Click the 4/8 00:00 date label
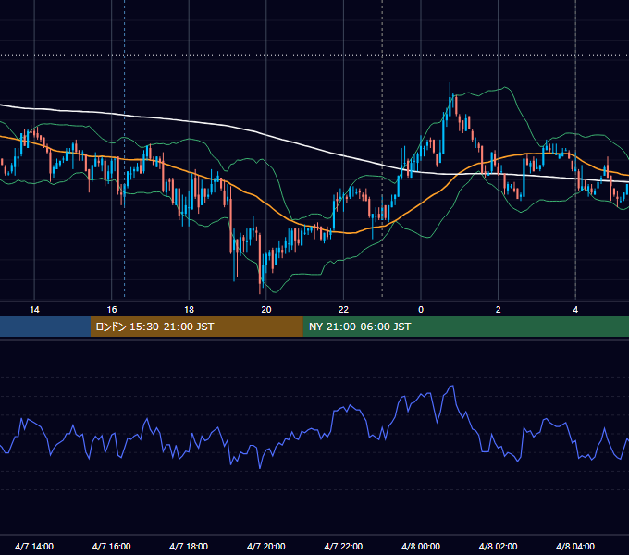Viewport: 629px width, 555px height. 421,546
